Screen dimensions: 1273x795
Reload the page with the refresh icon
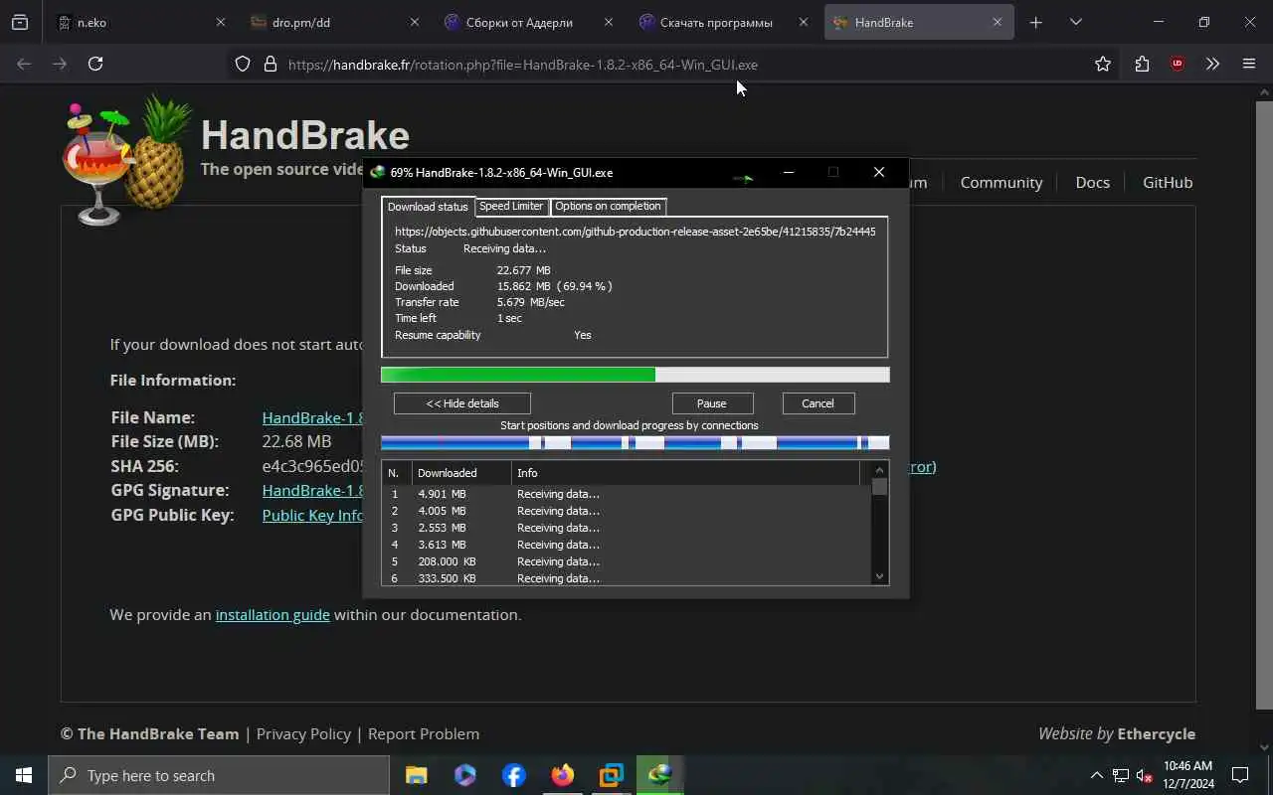pyautogui.click(x=95, y=64)
